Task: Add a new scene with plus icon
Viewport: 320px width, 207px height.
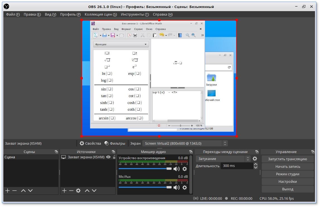Action: coord(8,191)
